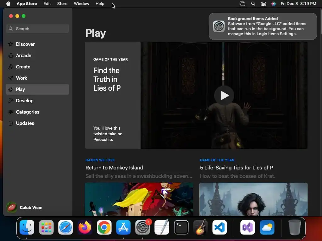Click the Return to Monkey Island artwork
The width and height of the screenshot is (322, 241).
(x=139, y=199)
